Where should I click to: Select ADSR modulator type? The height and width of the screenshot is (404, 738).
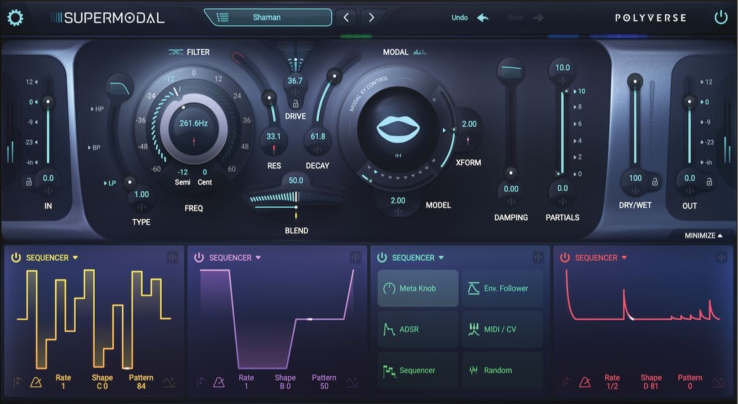(x=418, y=329)
